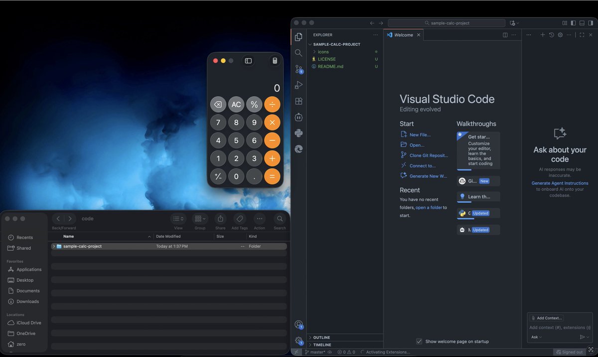
Task: Click Generate Agent Instructions link
Action: tap(560, 183)
